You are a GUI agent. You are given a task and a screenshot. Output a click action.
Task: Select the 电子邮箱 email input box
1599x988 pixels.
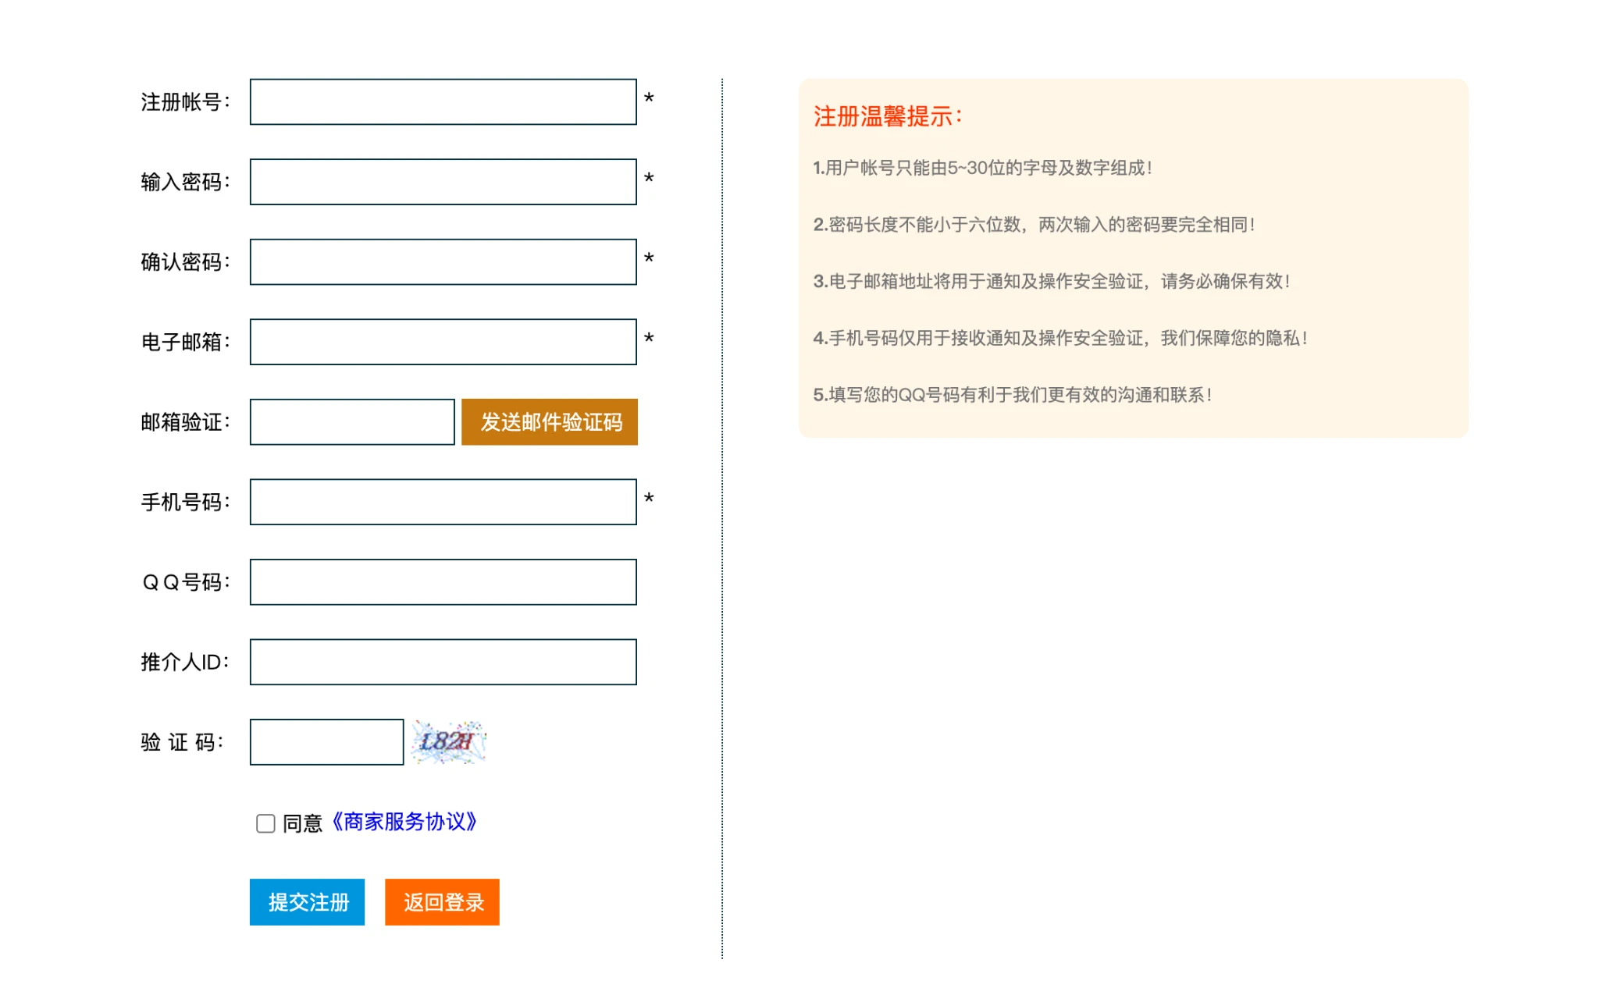tap(443, 342)
